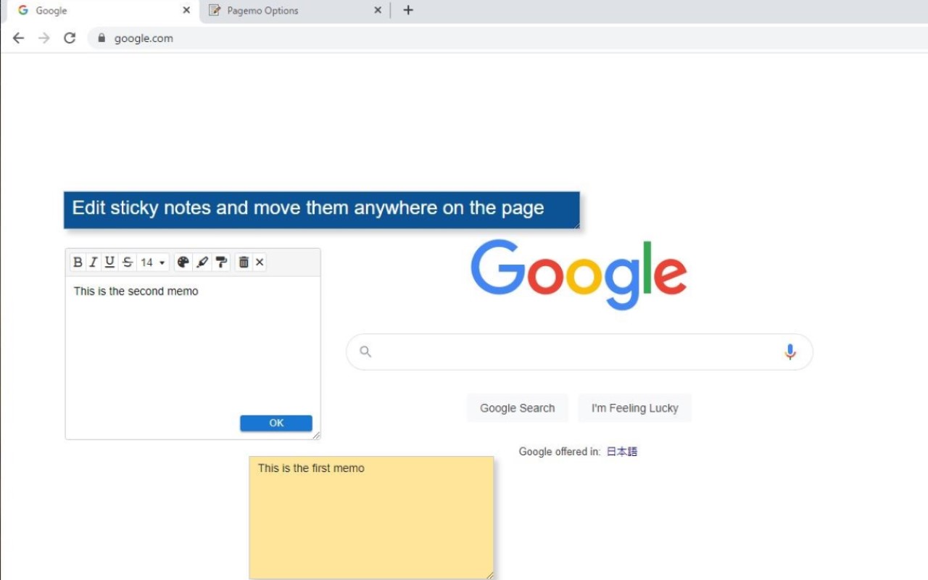
Task: Click the blue banner sticky note
Action: click(322, 210)
